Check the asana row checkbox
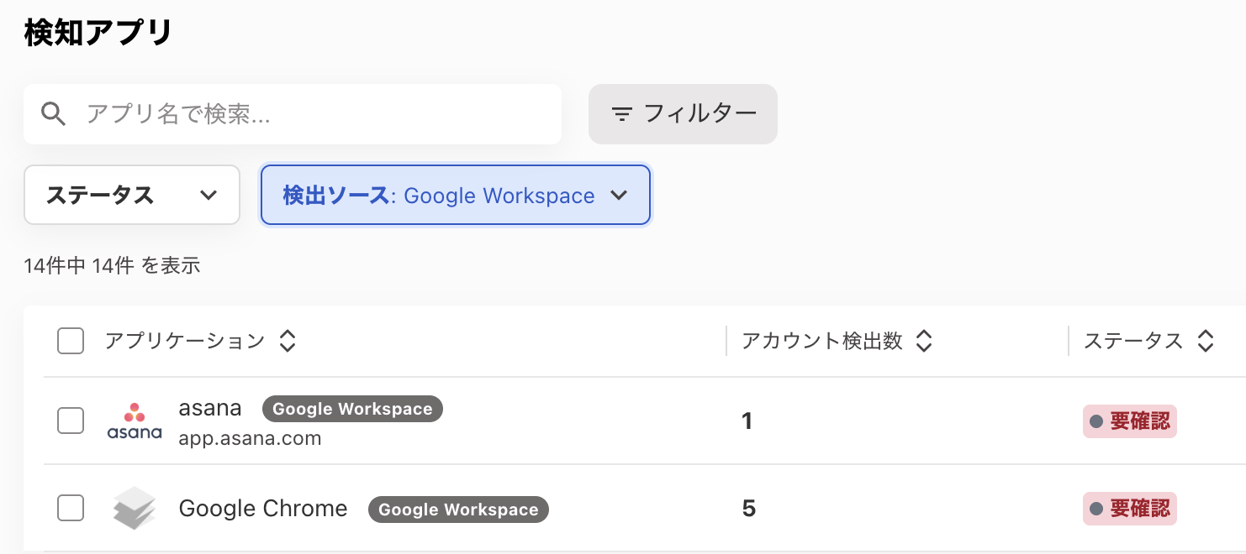Image resolution: width=1246 pixels, height=554 pixels. pos(71,421)
